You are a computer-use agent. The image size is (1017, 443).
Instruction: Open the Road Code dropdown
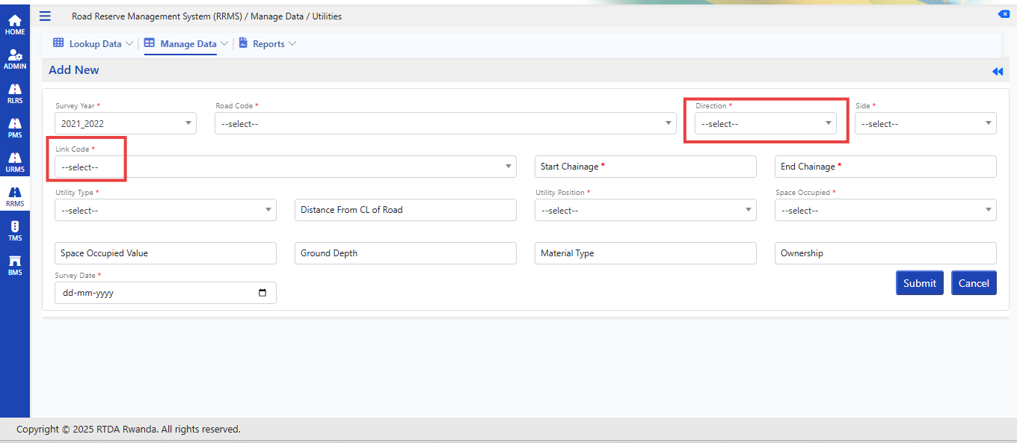[446, 123]
